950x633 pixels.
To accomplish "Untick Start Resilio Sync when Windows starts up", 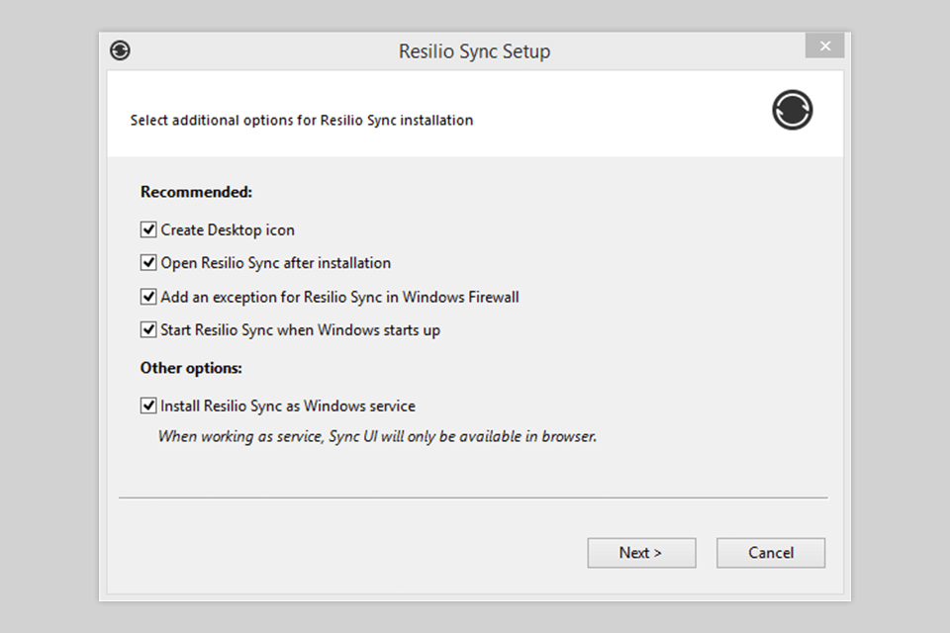I will pos(149,330).
